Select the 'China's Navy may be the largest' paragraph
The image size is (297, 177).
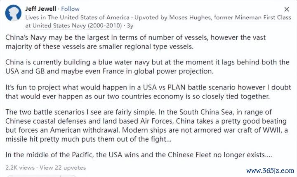(x=135, y=42)
